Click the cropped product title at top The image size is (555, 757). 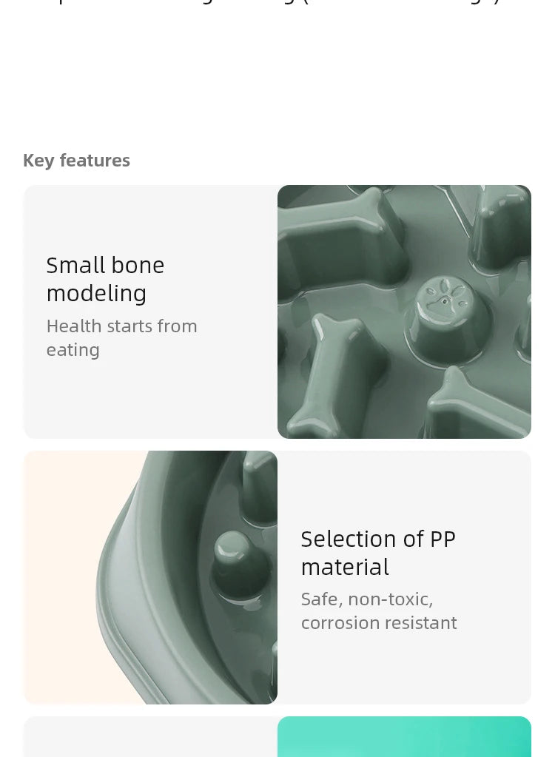coord(277,2)
